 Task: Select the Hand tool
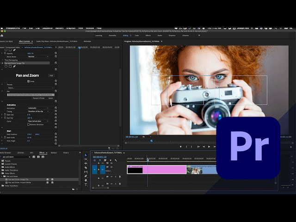click(86, 180)
